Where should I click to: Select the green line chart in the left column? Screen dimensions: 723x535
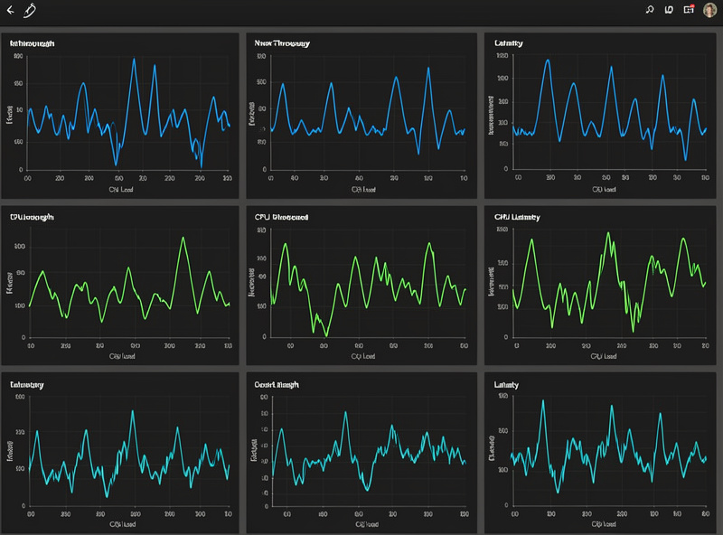tap(120, 286)
